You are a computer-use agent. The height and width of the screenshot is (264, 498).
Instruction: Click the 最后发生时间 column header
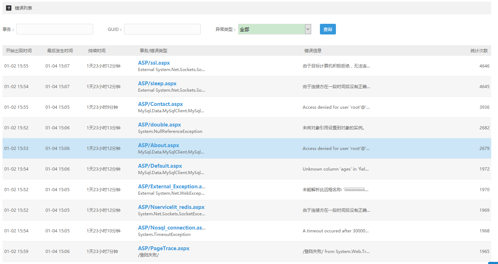click(60, 51)
